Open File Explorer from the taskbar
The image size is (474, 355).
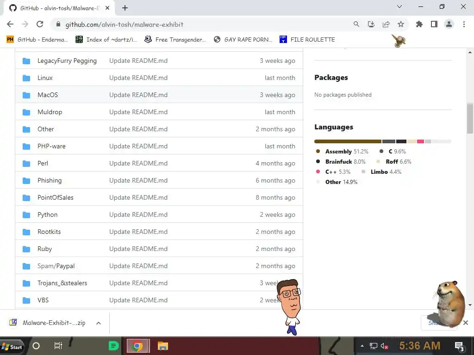[163, 346]
